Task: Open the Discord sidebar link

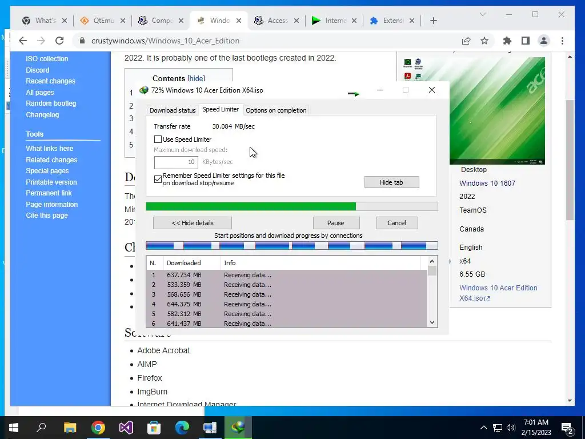Action: point(37,70)
